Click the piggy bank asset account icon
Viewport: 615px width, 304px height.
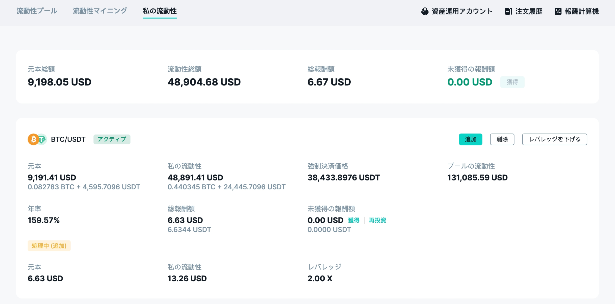(x=425, y=11)
